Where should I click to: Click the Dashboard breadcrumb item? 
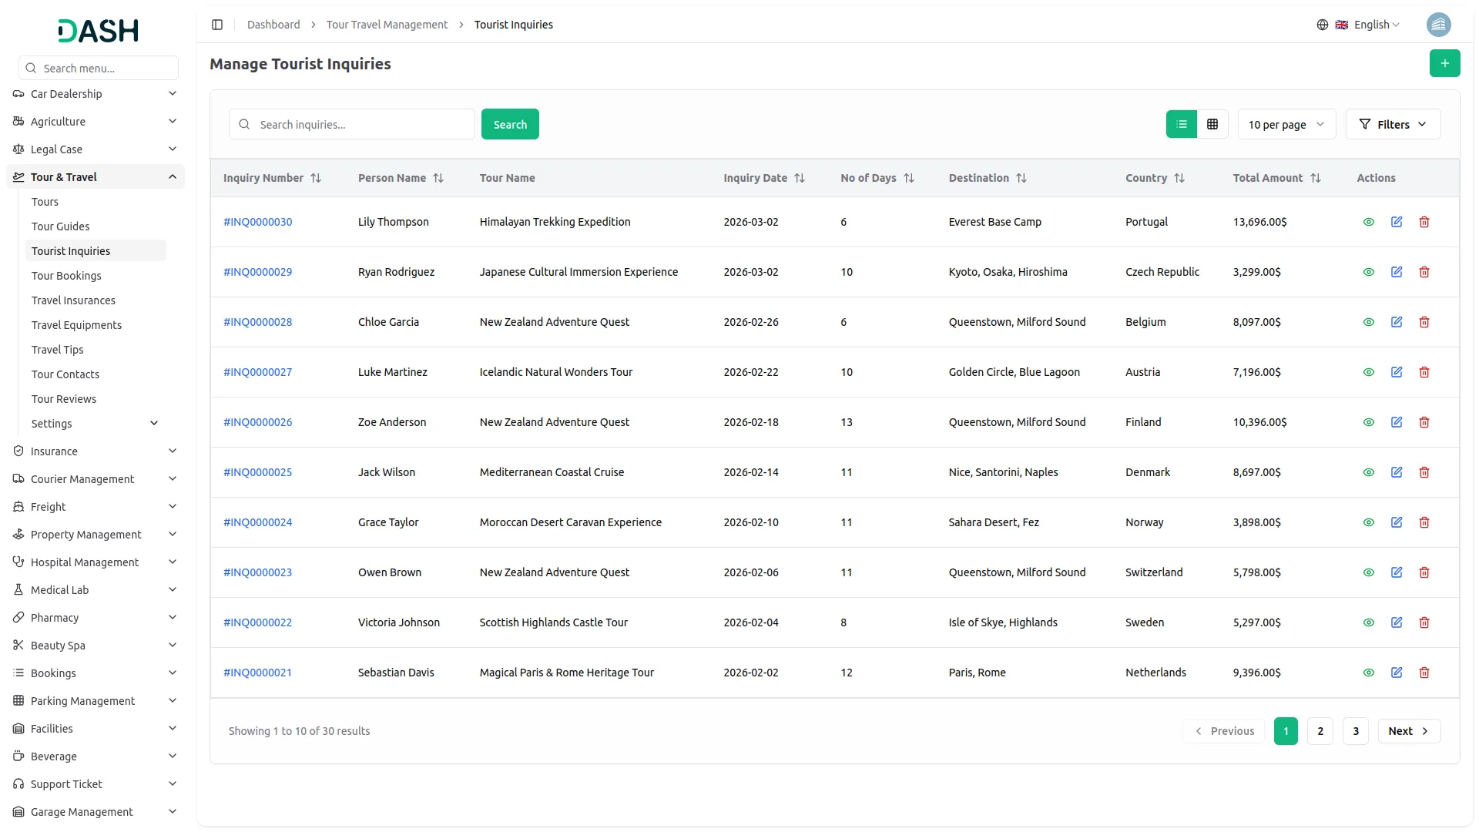pyautogui.click(x=273, y=25)
